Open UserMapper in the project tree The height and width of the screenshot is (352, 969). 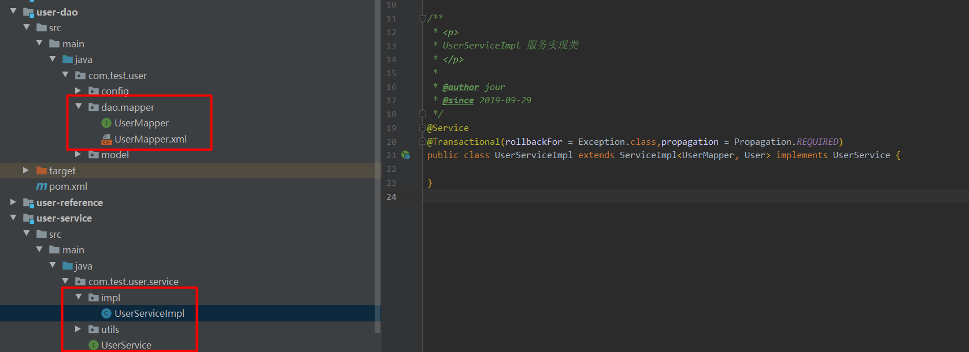coord(142,123)
